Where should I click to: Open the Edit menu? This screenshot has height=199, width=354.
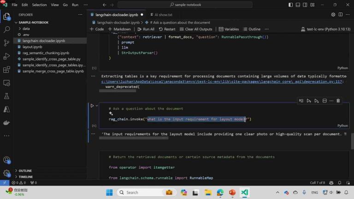click(x=24, y=5)
